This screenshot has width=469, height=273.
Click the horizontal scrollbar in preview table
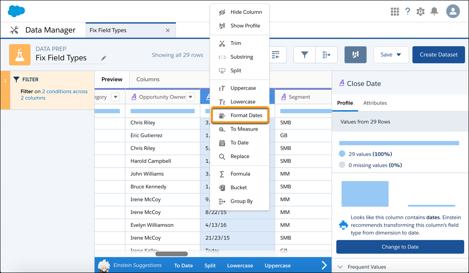[x=171, y=254]
